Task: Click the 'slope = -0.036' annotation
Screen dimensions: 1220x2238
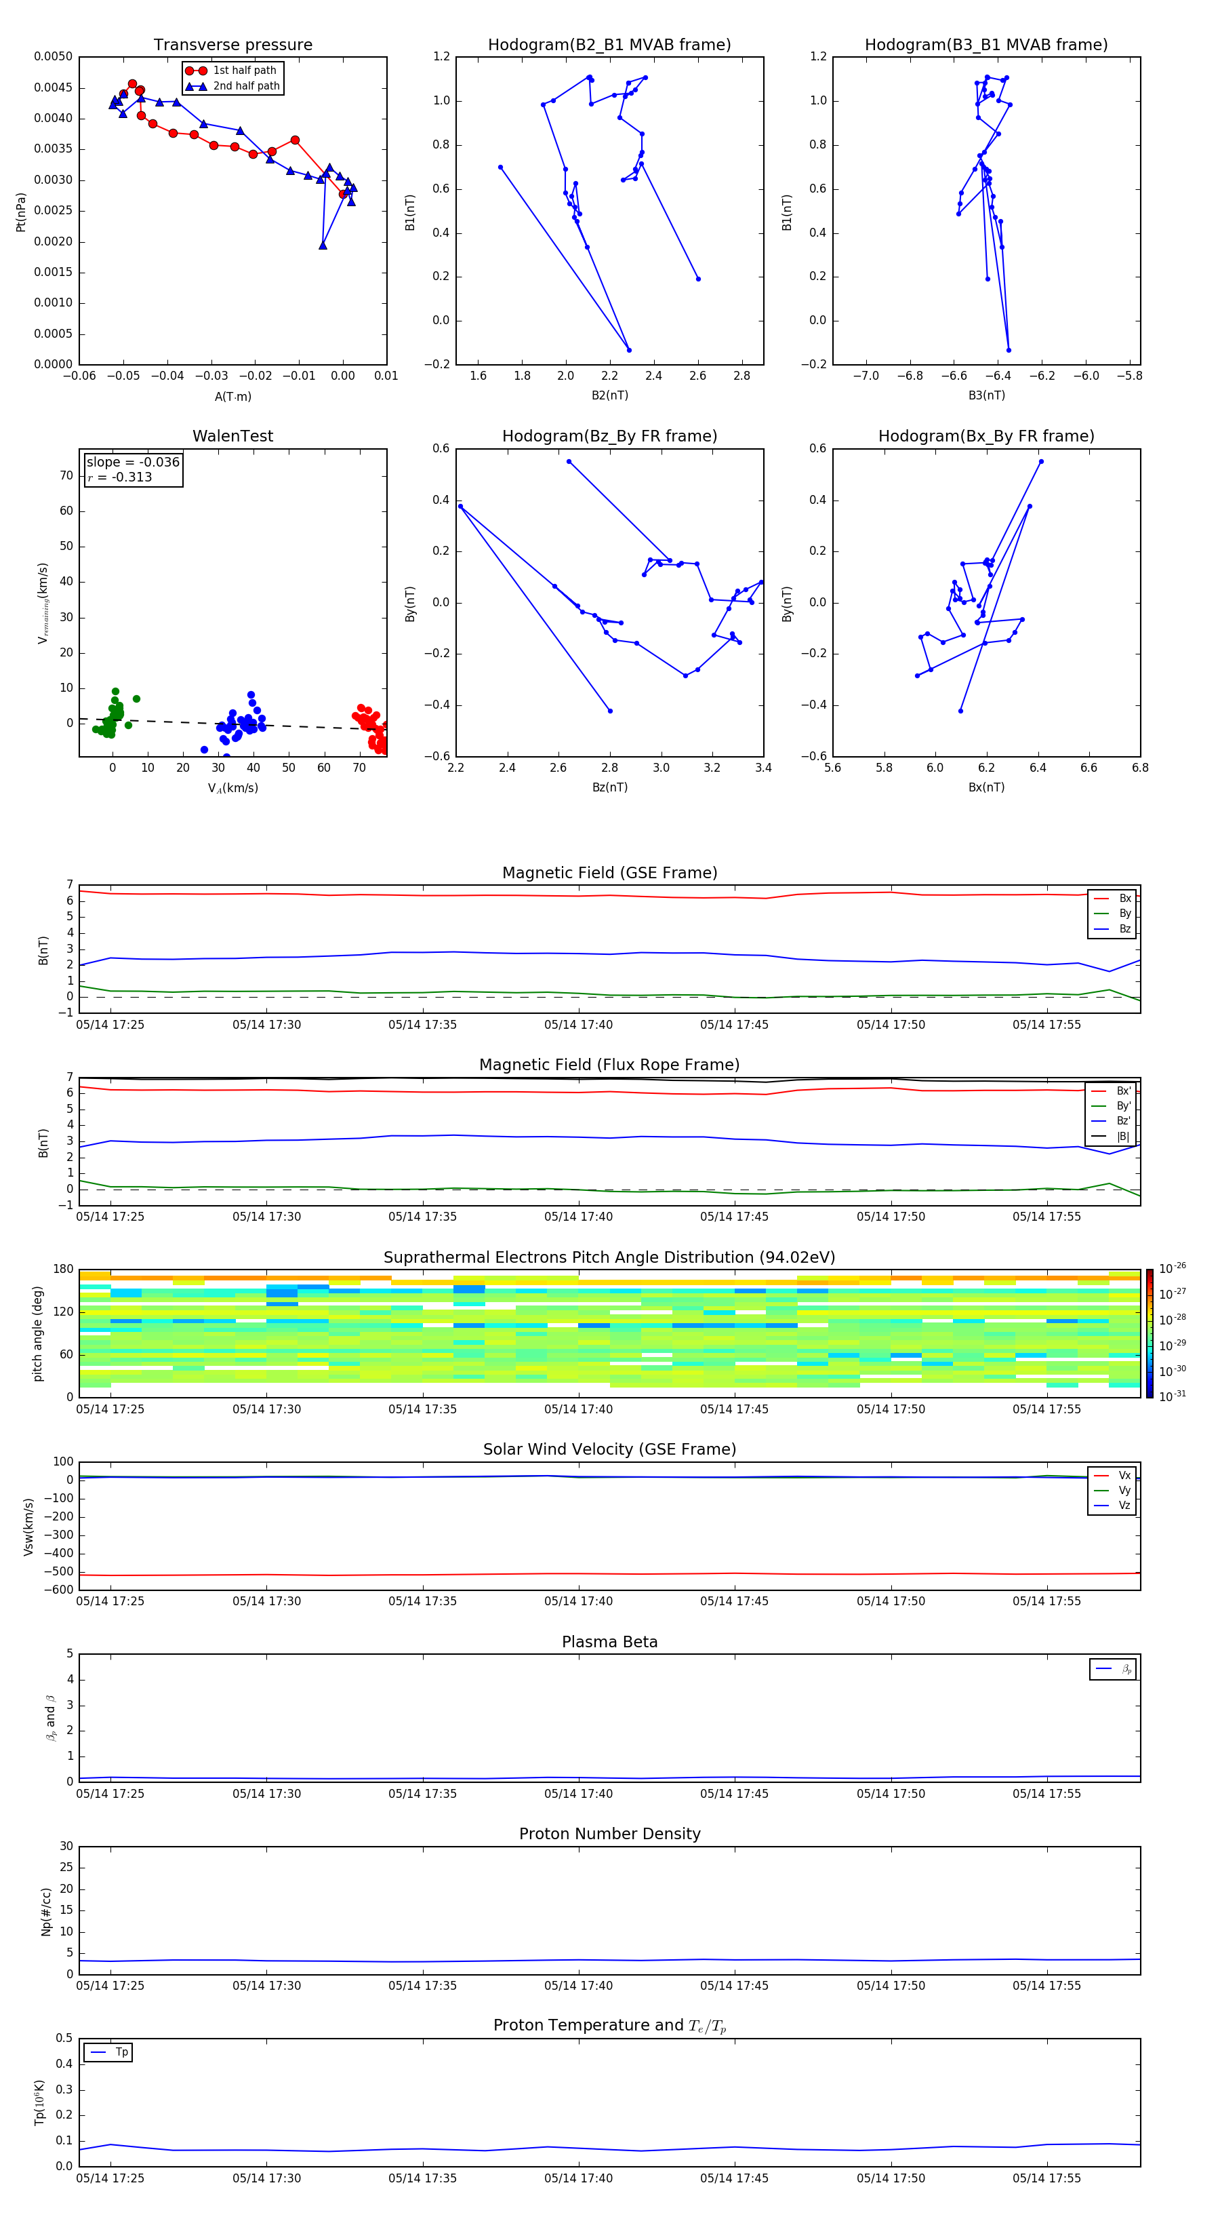Action: tap(133, 463)
